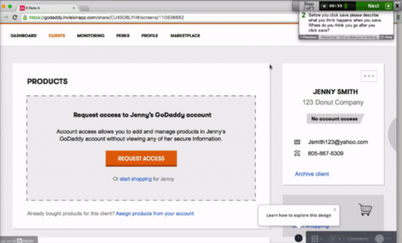Select the '0 Data A' browser tab

47,8
